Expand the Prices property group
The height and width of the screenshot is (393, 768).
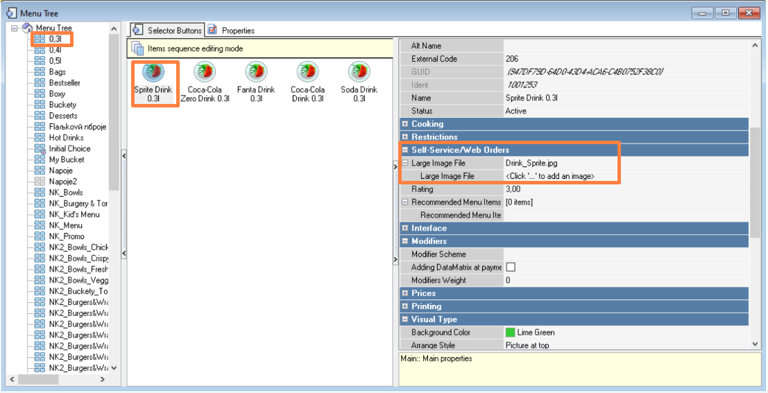[405, 293]
